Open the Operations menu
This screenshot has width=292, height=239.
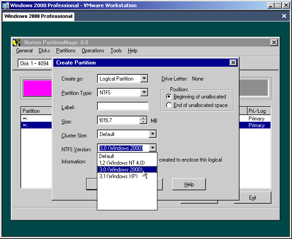(x=93, y=51)
